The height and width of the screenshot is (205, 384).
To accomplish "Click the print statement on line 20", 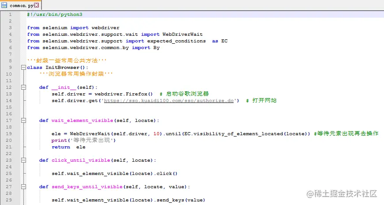I will click(x=83, y=140).
